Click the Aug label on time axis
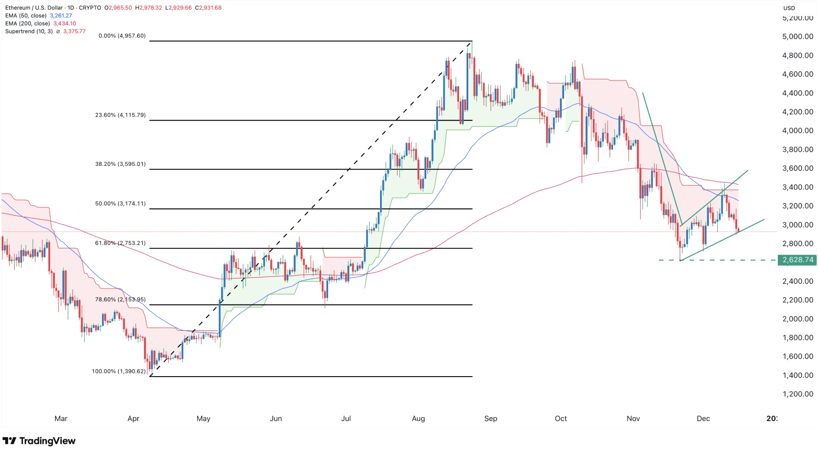 click(x=418, y=418)
